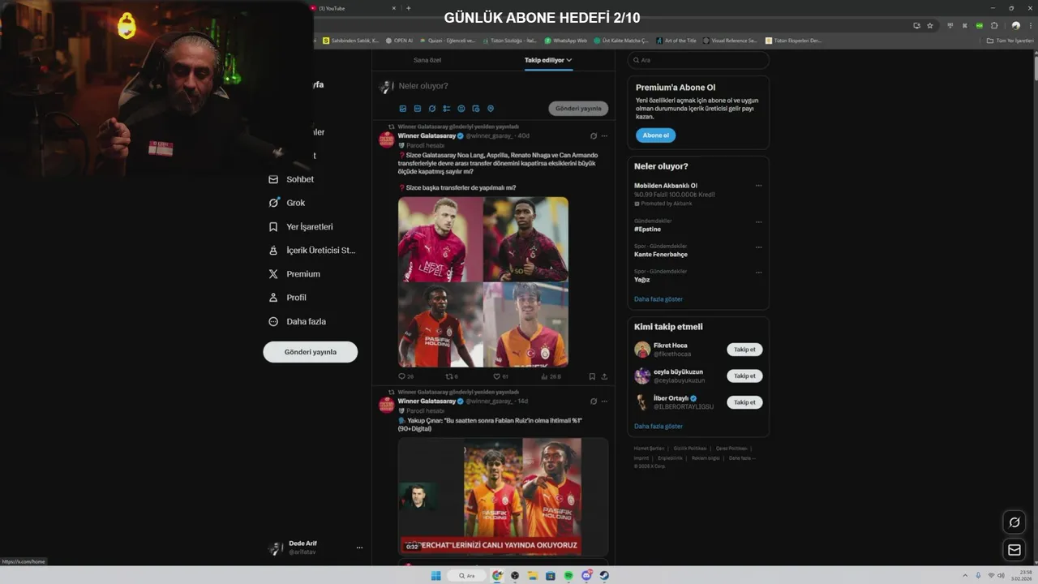The width and height of the screenshot is (1038, 584).
Task: View analytics of the Noa Lang post
Action: pyautogui.click(x=551, y=376)
